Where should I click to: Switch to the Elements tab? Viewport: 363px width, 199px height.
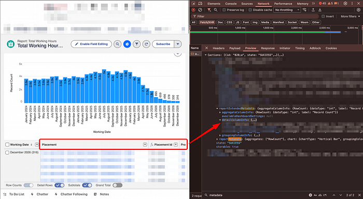tap(214, 4)
